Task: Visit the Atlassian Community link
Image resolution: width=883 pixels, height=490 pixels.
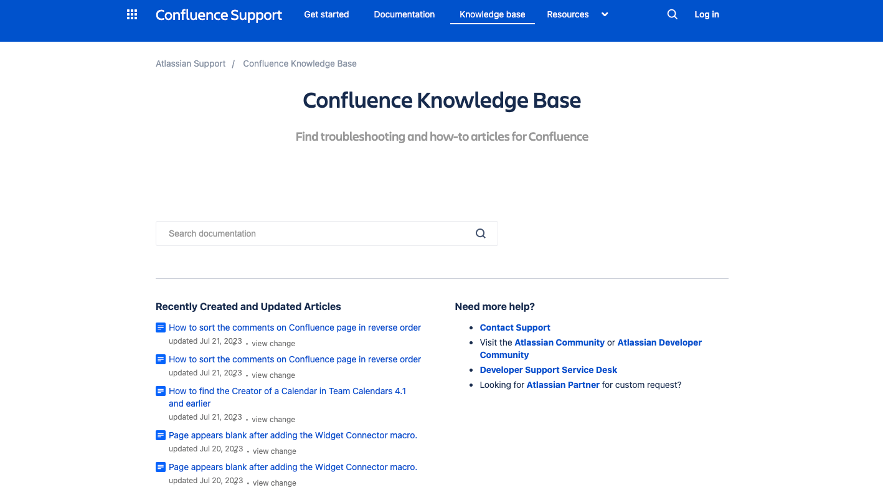Action: (559, 342)
